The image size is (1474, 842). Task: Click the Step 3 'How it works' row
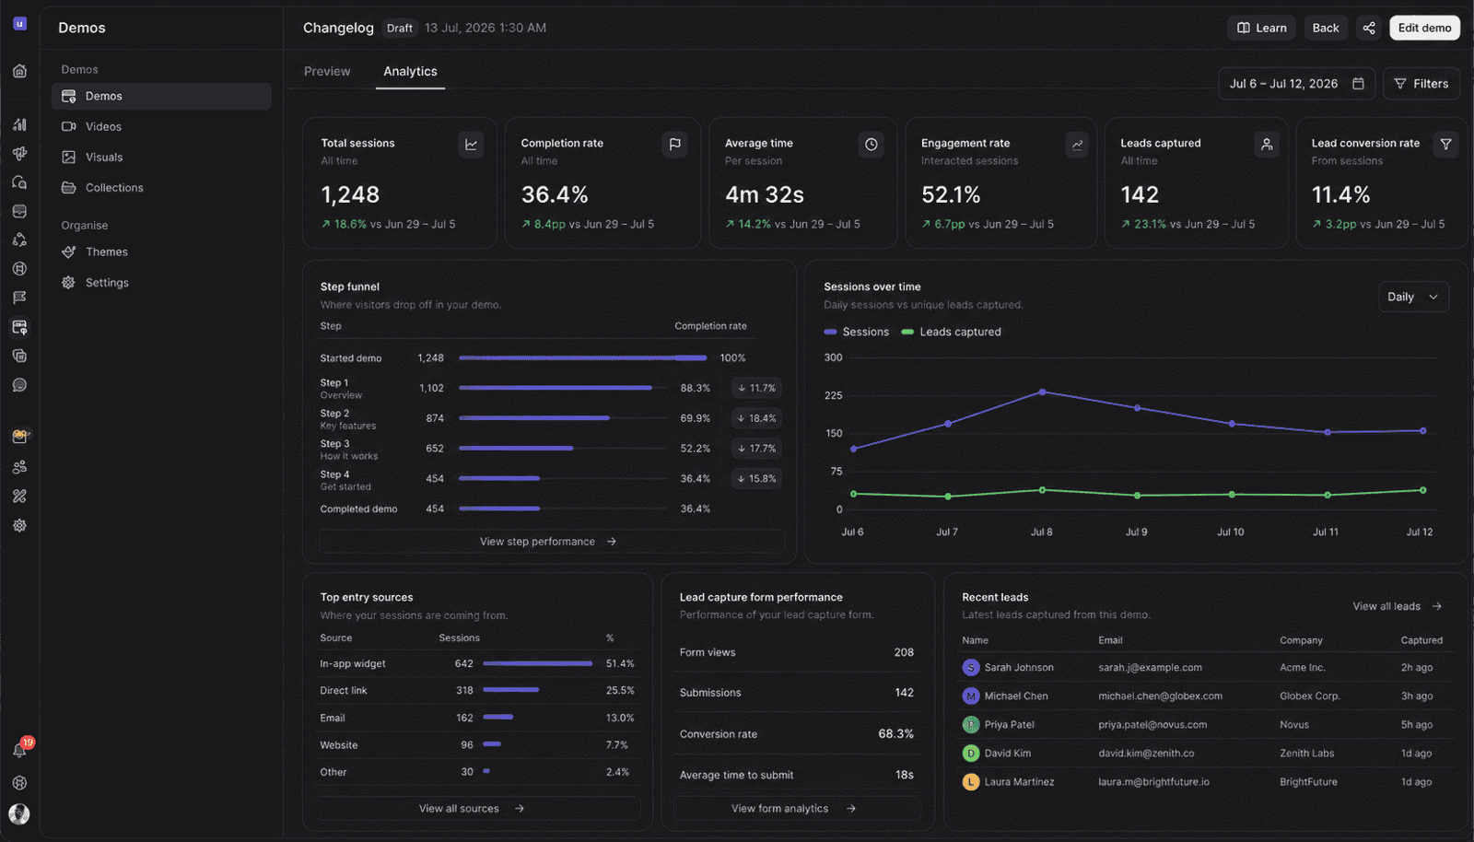551,449
